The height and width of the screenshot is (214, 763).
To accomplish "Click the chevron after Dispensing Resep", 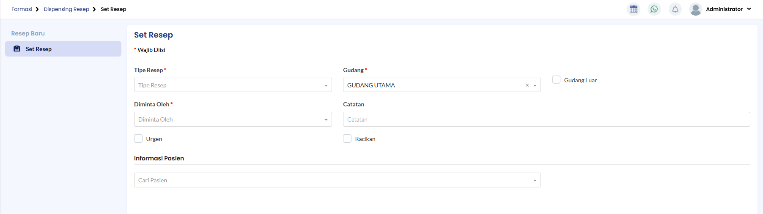I will point(94,9).
